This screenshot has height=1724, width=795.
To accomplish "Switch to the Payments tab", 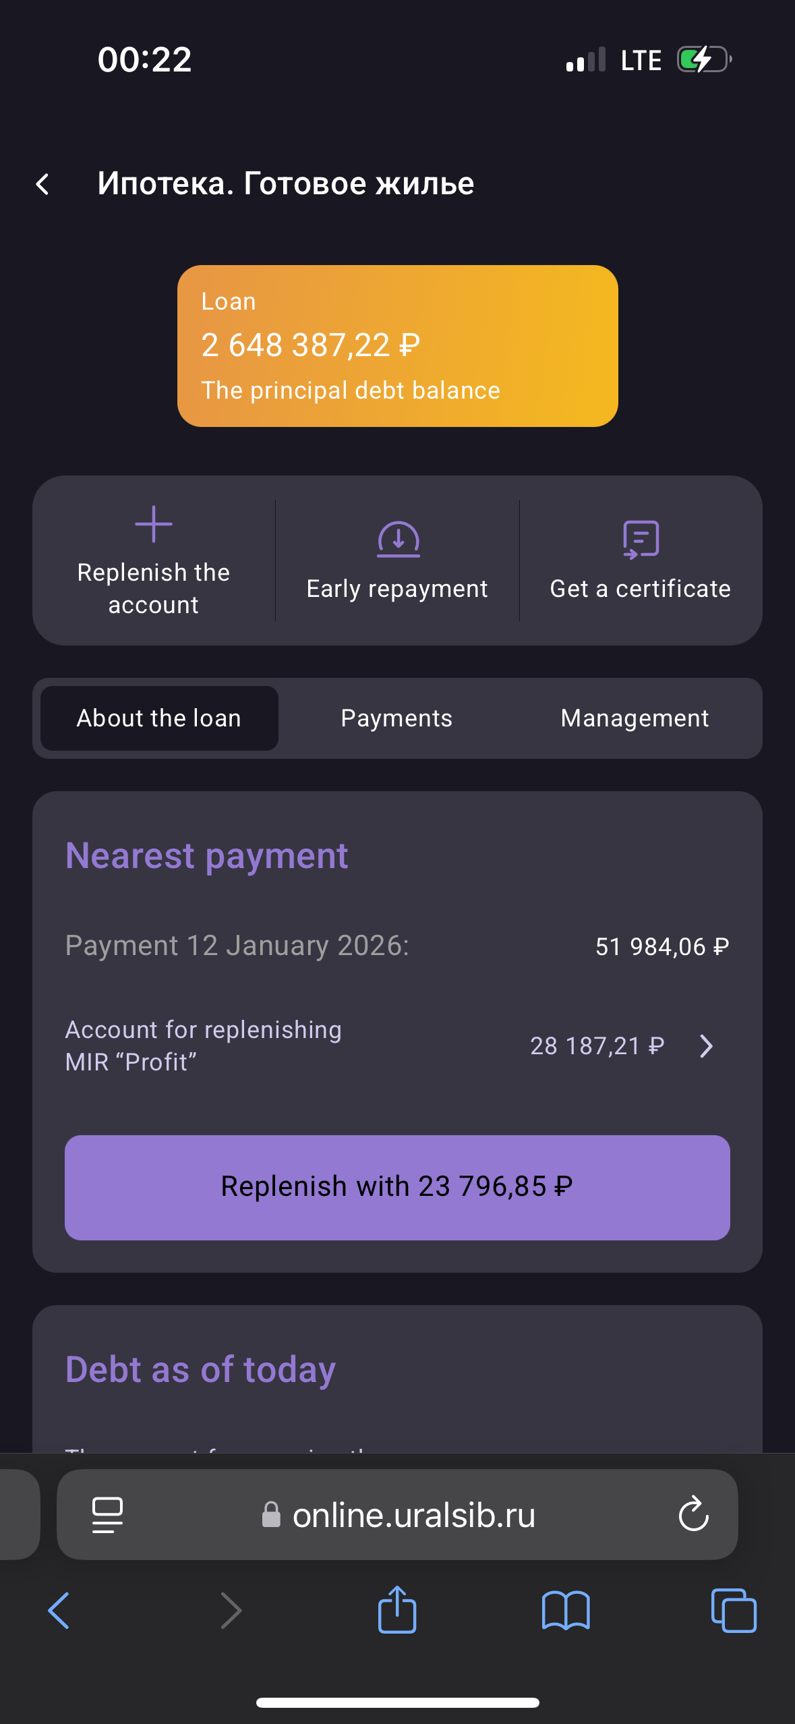I will tap(396, 718).
